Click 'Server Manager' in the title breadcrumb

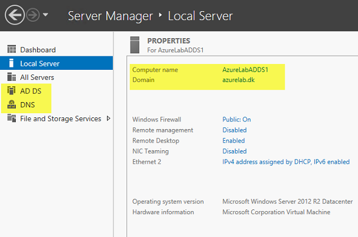point(111,16)
